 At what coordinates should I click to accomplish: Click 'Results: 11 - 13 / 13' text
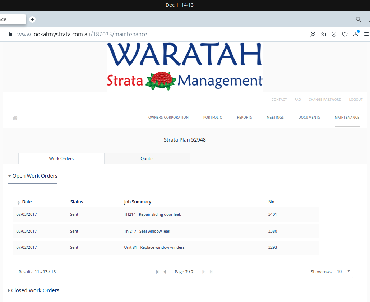tap(37, 272)
